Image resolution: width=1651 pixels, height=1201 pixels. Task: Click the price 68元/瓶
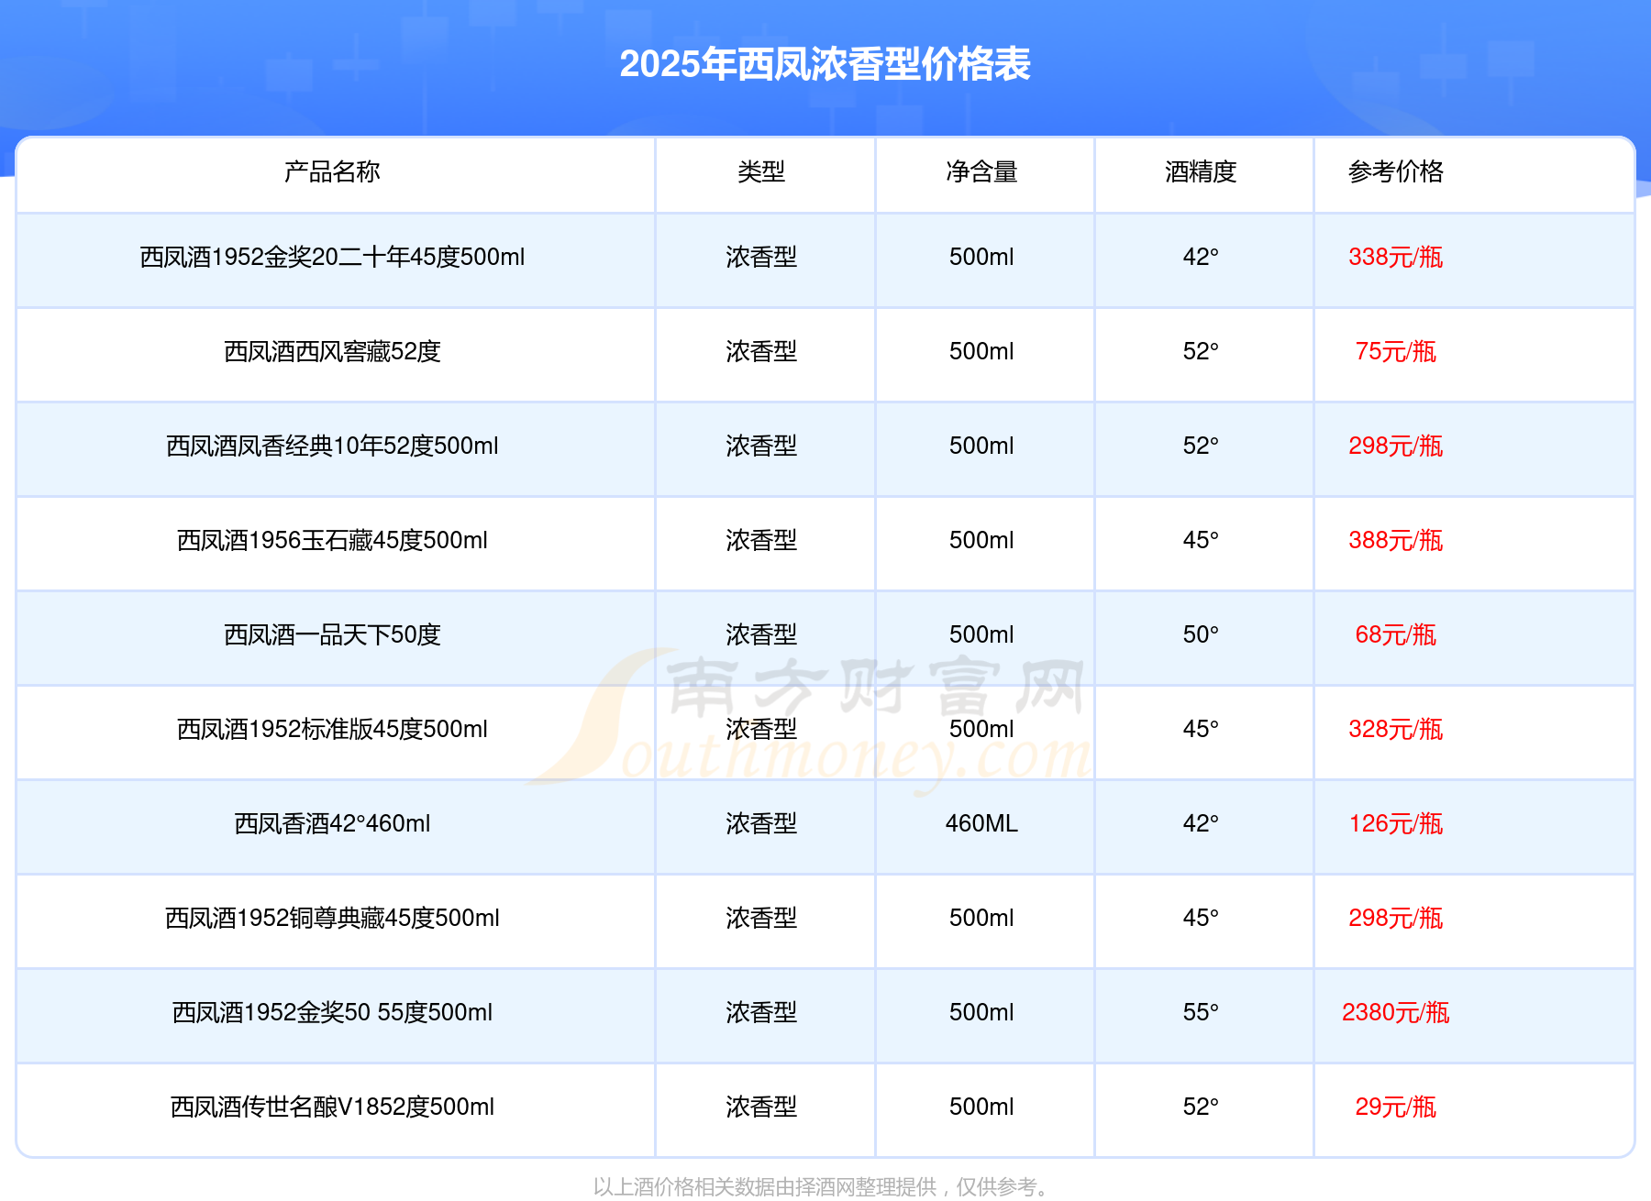[x=1395, y=634]
